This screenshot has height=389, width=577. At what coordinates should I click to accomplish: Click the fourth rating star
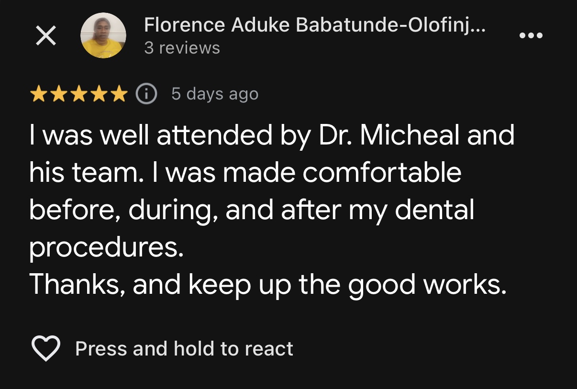pyautogui.click(x=99, y=94)
